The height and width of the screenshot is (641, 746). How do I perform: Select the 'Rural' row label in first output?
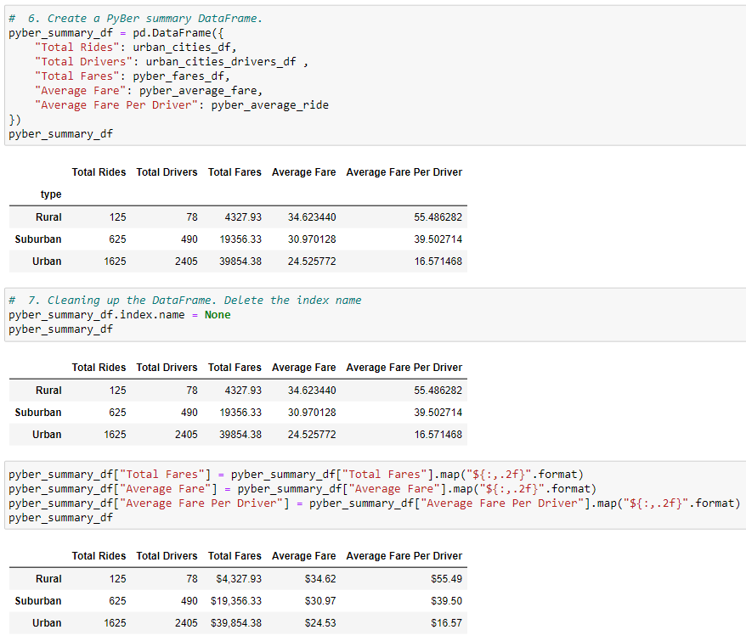pos(48,216)
